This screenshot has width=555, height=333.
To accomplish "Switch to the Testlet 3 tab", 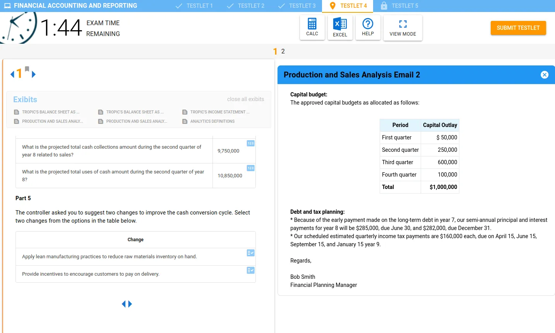I will pyautogui.click(x=297, y=6).
